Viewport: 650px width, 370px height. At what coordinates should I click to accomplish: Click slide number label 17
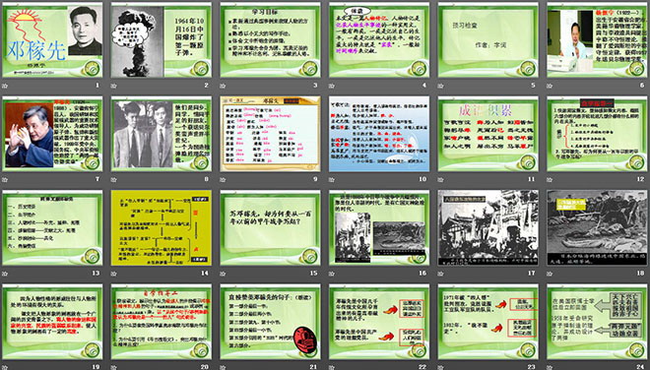pos(532,273)
